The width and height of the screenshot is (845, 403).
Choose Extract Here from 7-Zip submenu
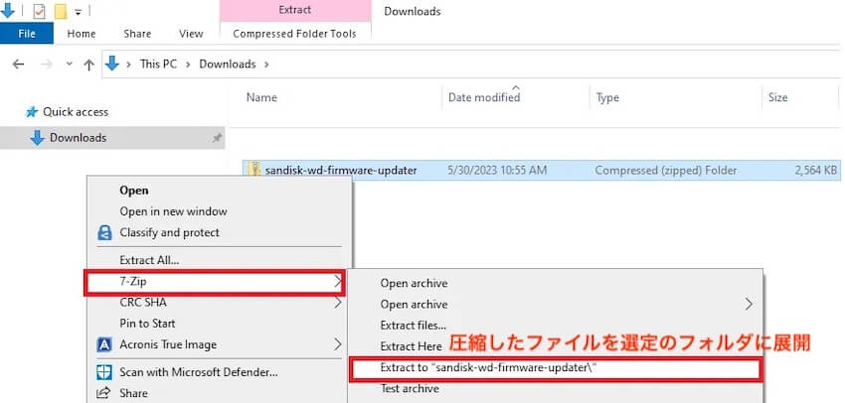[x=411, y=346]
